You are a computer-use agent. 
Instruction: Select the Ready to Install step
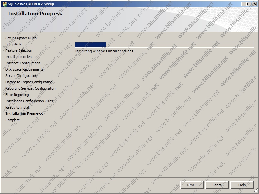[x=17, y=107]
